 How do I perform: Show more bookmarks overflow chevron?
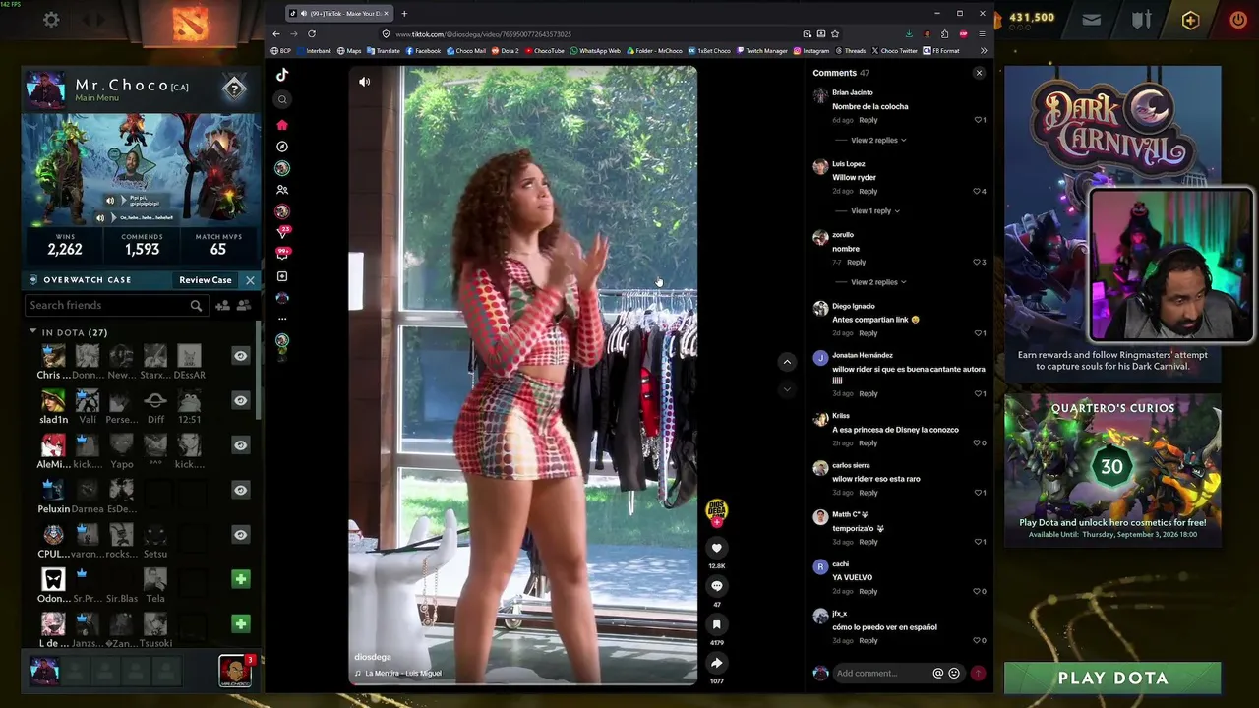(x=983, y=51)
